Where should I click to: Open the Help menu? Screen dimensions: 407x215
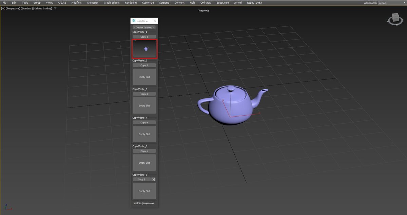[192, 3]
